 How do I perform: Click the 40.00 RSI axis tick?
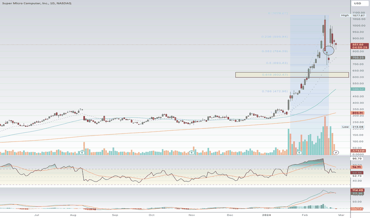(357, 181)
